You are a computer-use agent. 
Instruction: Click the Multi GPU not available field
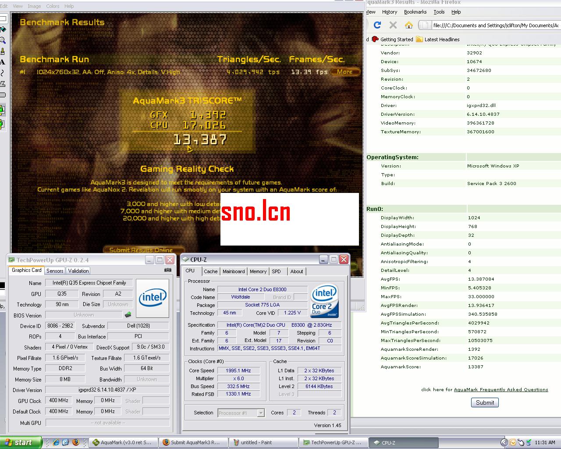pyautogui.click(x=107, y=422)
